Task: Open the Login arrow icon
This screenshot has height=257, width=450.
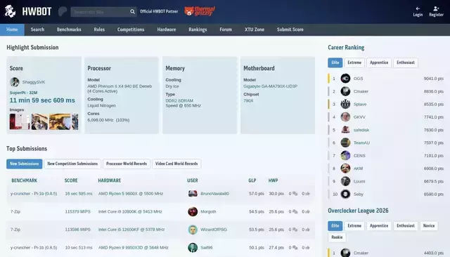Action: [418, 8]
